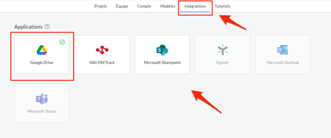The height and width of the screenshot is (138, 331).
Task: Select the Microsoft Outlook application card
Action: (283, 55)
